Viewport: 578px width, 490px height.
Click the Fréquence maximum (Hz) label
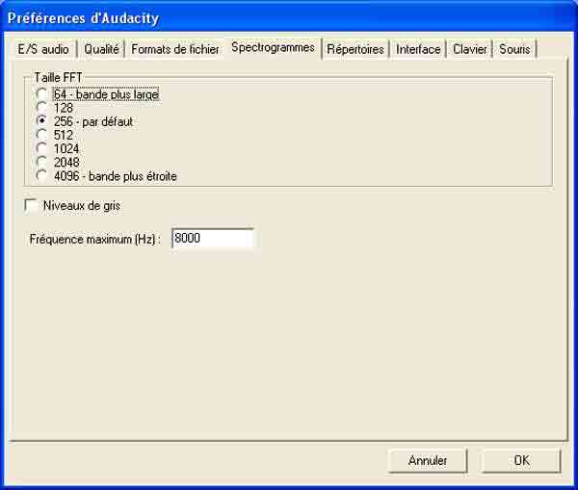point(95,239)
